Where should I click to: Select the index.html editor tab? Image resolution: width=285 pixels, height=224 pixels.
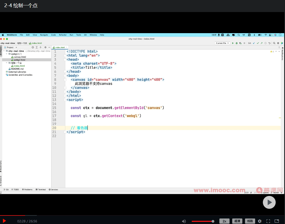click(60, 47)
